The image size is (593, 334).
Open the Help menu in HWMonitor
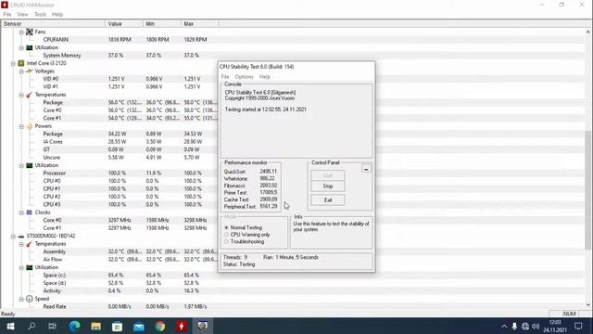click(x=57, y=15)
